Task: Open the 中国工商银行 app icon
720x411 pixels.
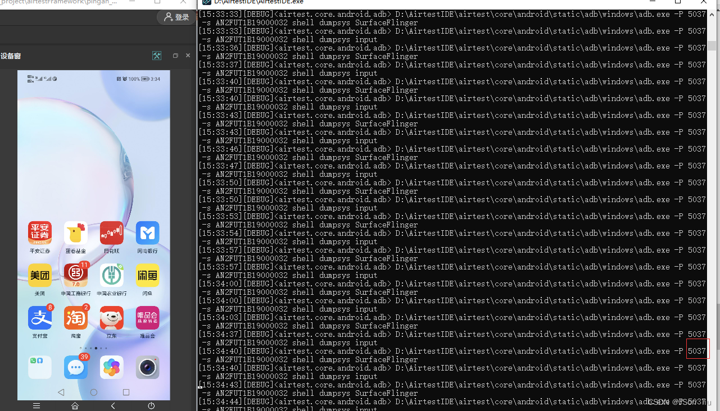Action: 76,276
